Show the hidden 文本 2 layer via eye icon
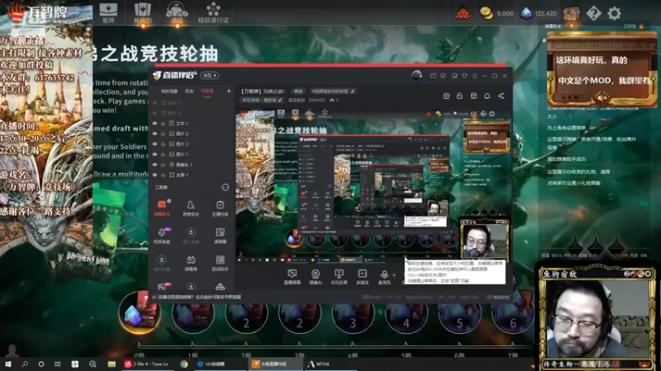Screen dimensions: 661x371 pyautogui.click(x=155, y=103)
